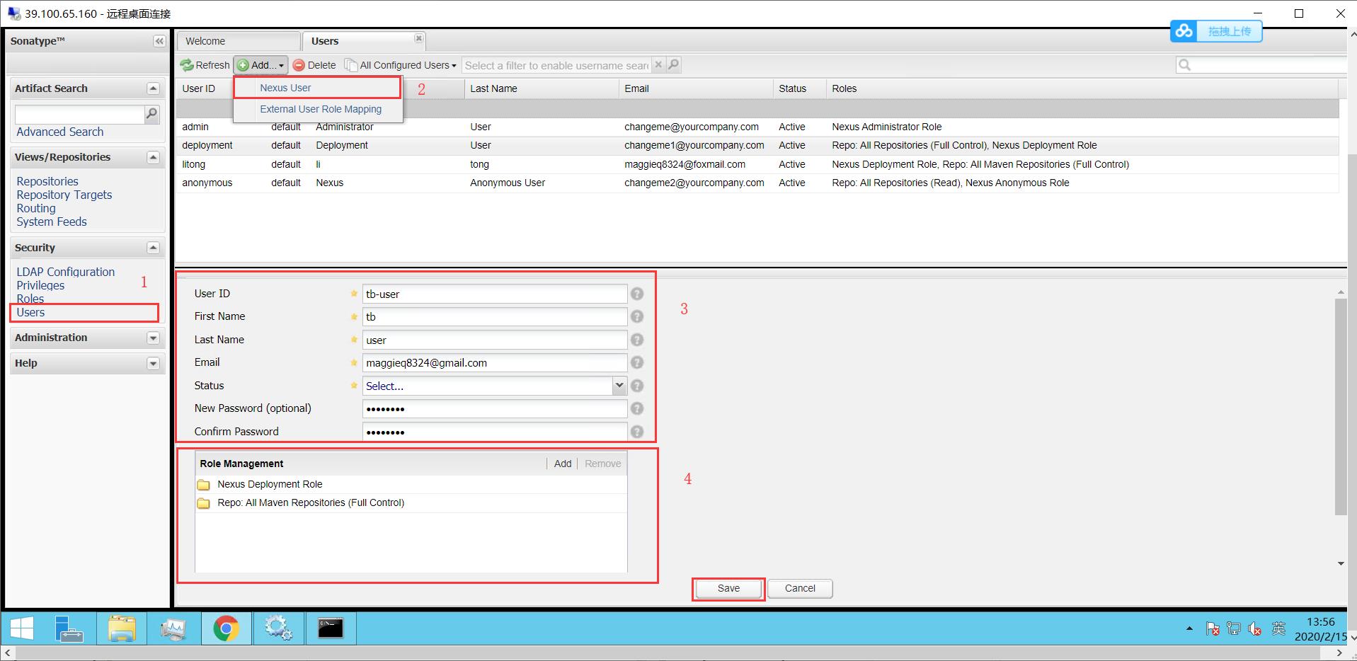Viewport: 1357px width, 661px height.
Task: Open All Configured Users filter dropdown
Action: coord(401,65)
